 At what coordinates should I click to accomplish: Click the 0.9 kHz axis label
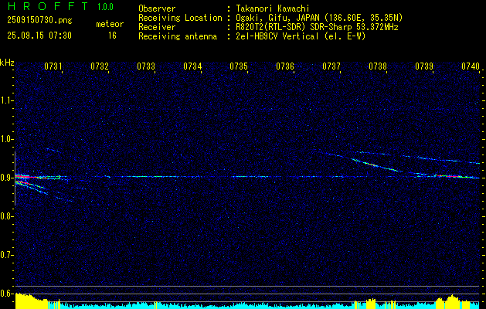(6, 178)
